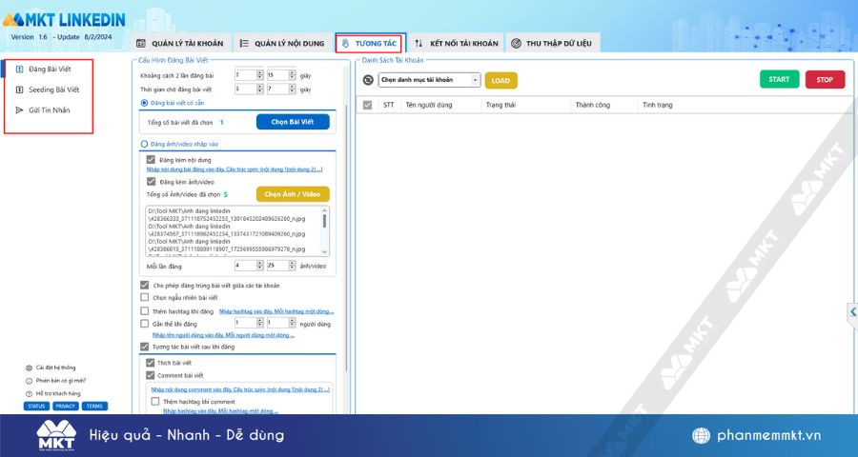The height and width of the screenshot is (457, 858).
Task: Click the Chọn Ảnh / Video button
Action: coord(293,194)
